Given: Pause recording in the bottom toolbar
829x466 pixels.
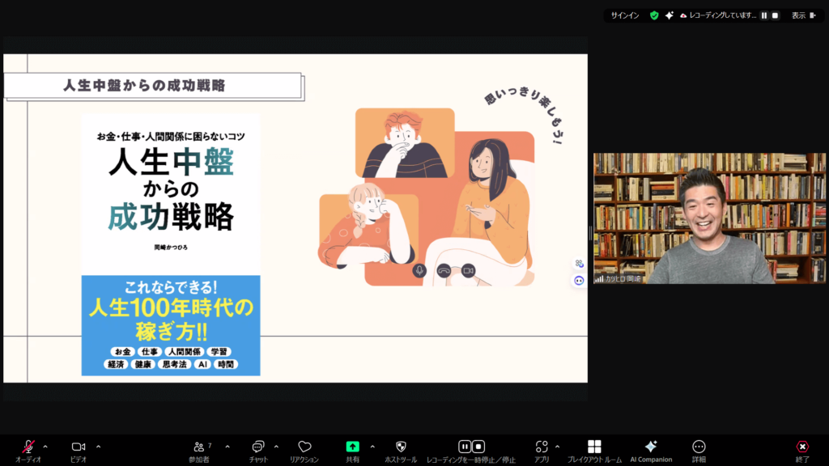Looking at the screenshot, I should click(465, 447).
